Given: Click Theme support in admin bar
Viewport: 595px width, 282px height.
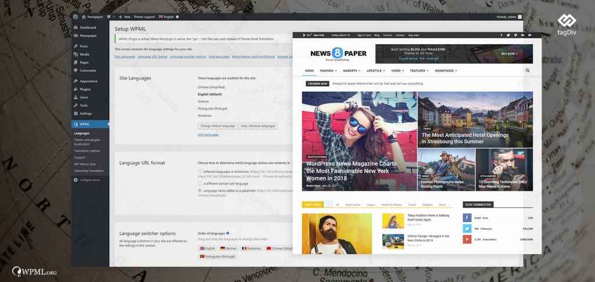Looking at the screenshot, I should tap(144, 17).
